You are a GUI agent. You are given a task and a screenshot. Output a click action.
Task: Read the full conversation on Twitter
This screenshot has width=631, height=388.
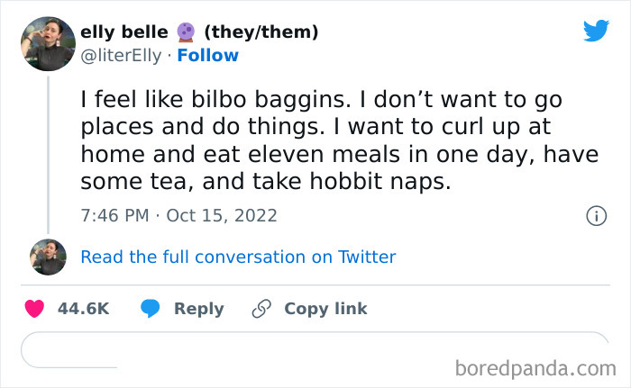click(238, 257)
